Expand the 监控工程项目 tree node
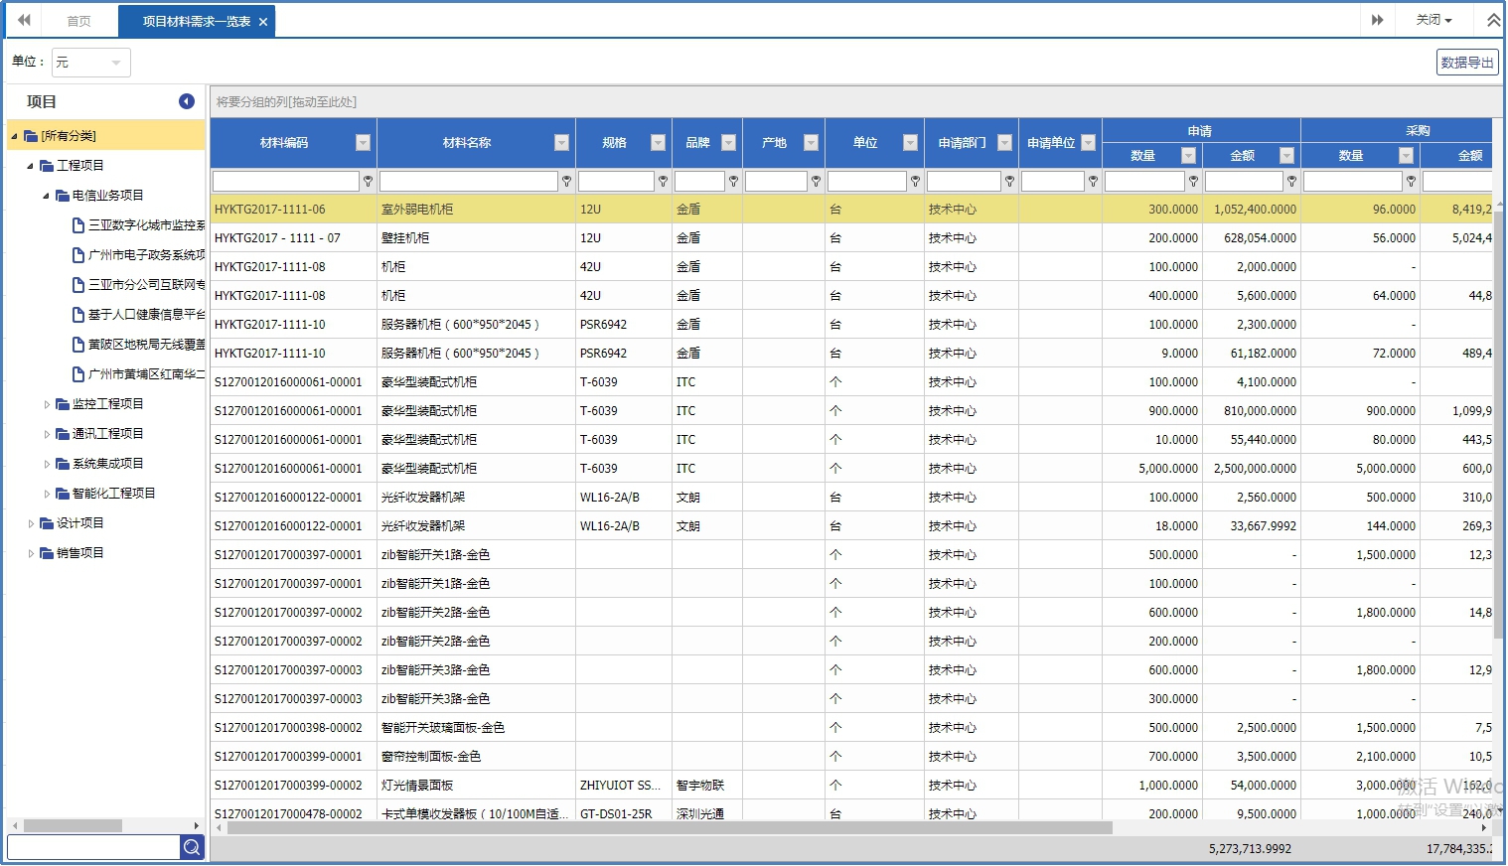 [x=47, y=404]
